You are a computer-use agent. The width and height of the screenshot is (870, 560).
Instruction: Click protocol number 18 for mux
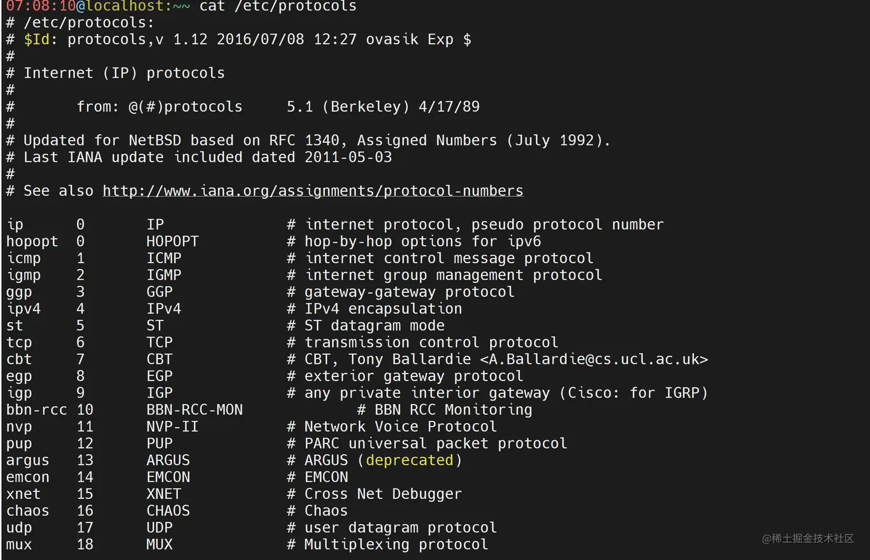85,544
